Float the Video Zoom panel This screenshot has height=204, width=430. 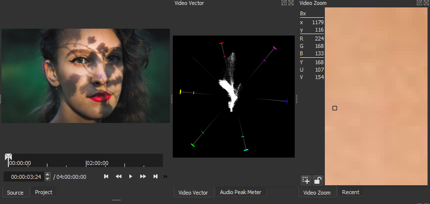pos(419,3)
